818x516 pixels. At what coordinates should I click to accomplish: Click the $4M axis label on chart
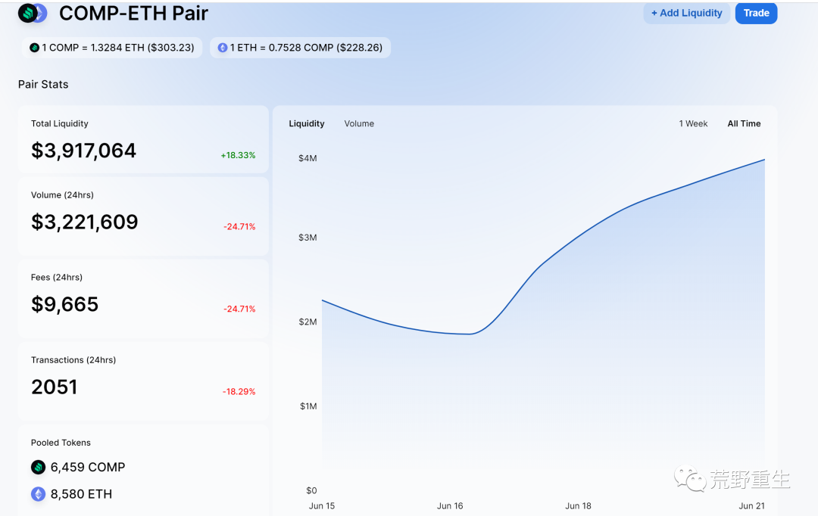coord(308,158)
